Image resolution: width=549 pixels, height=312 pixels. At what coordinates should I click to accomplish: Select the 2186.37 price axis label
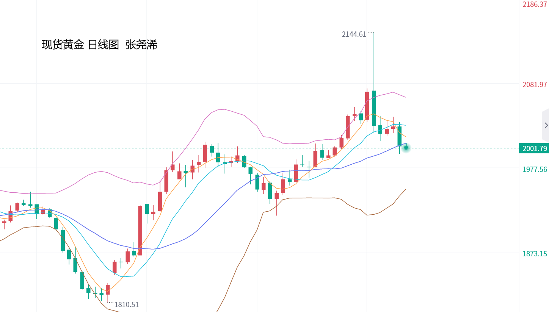[535, 5]
